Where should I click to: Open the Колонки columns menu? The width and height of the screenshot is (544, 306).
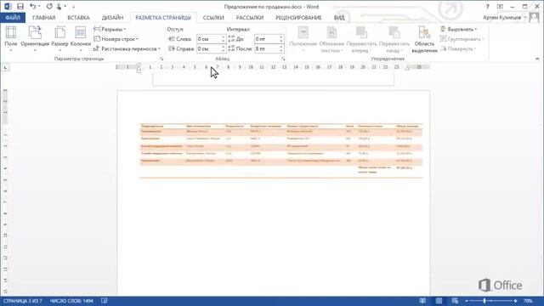(81, 39)
